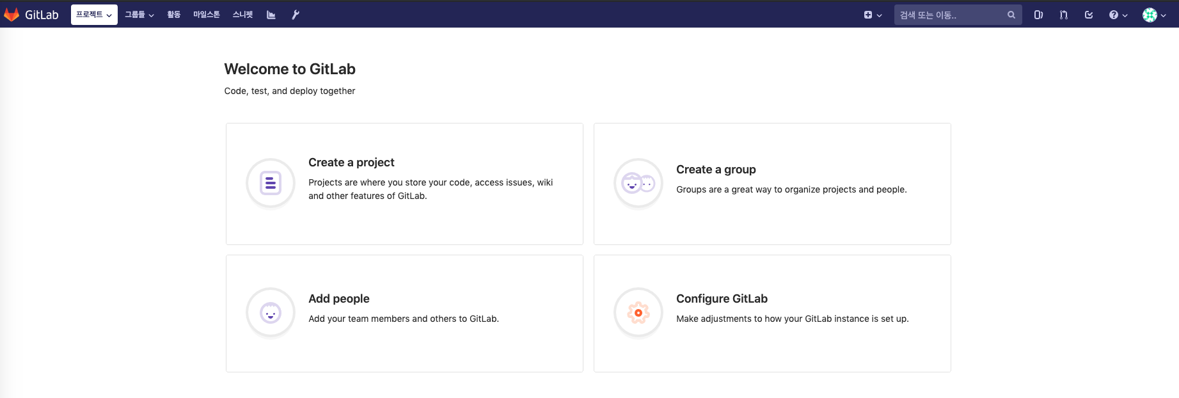
Task: Click the 'Welcome to GitLab' heading
Action: click(x=290, y=69)
